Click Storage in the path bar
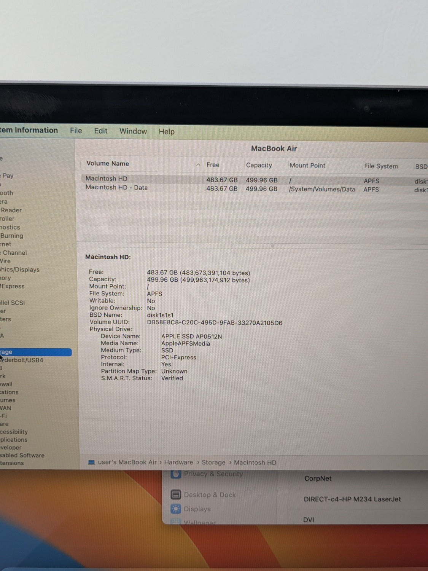This screenshot has width=428, height=571. [213, 463]
